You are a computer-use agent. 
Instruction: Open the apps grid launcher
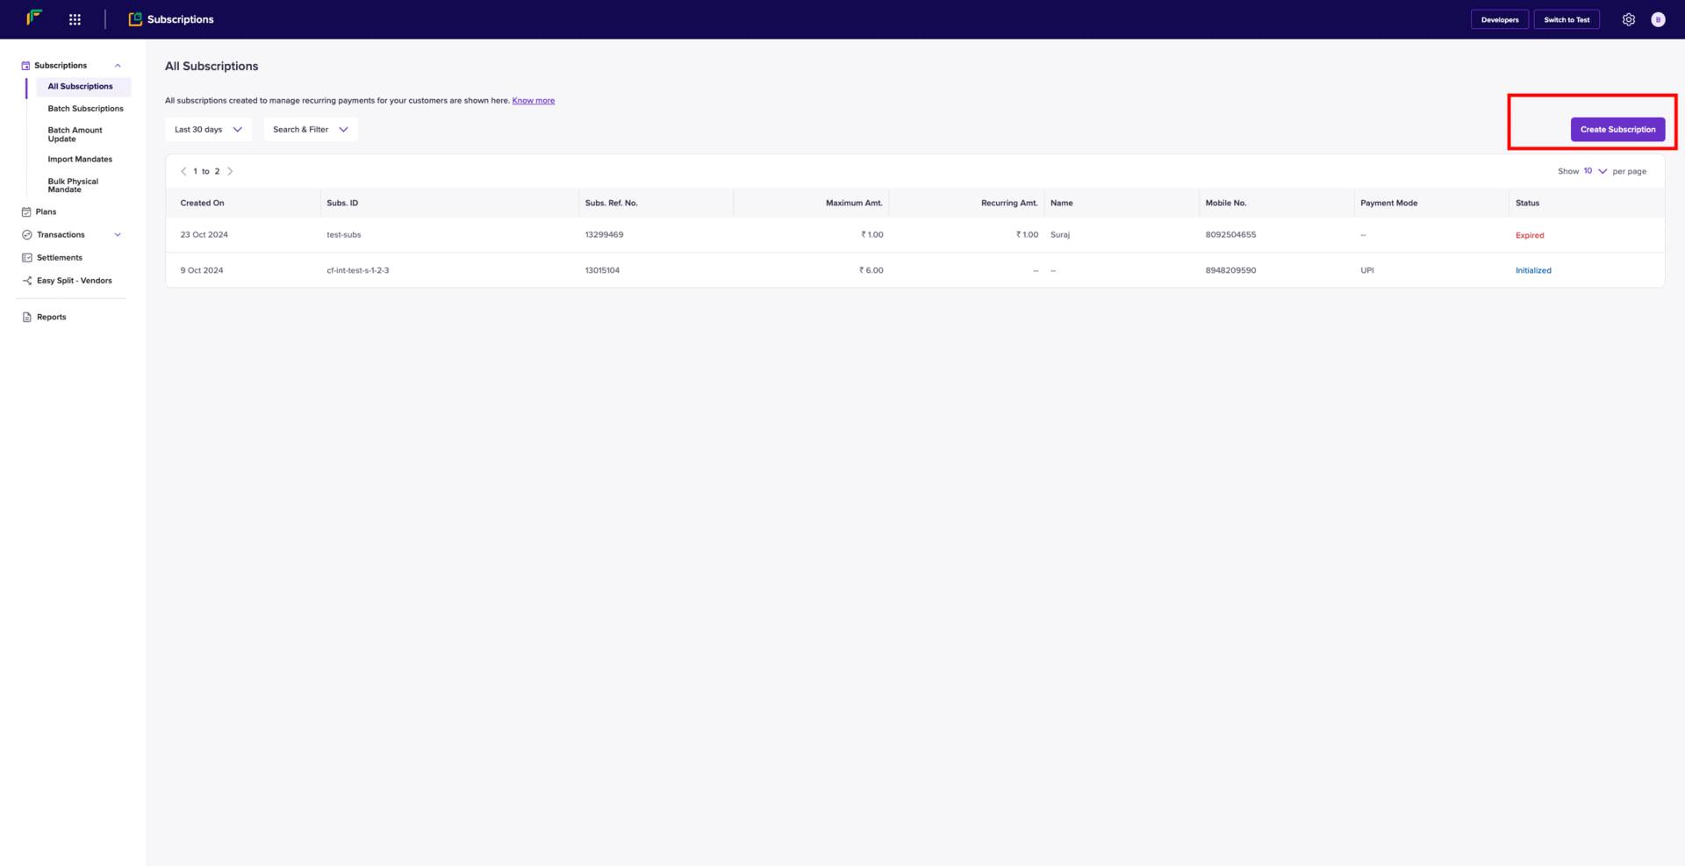[75, 19]
